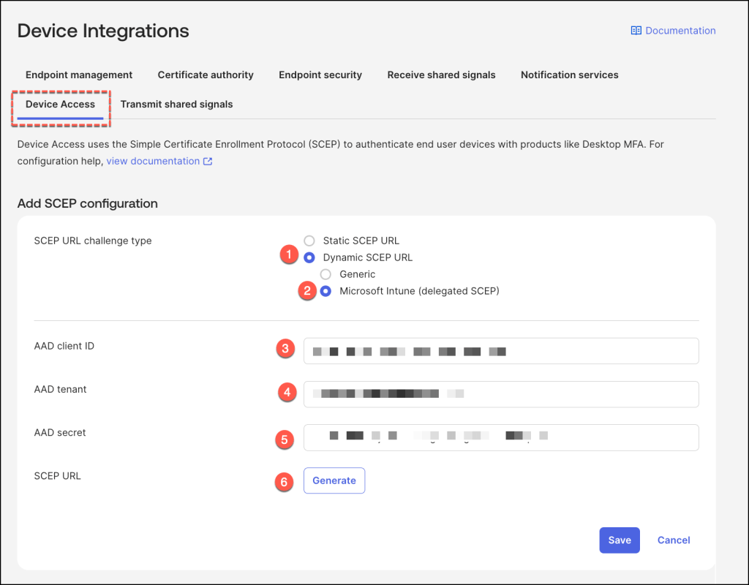
Task: Select the Receive shared signals tab
Action: coord(441,75)
